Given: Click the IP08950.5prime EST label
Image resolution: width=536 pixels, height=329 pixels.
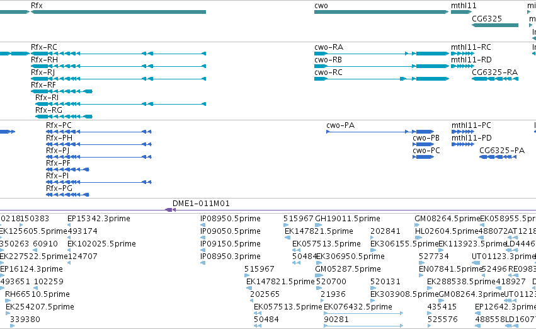Looking at the screenshot, I should click(231, 219).
